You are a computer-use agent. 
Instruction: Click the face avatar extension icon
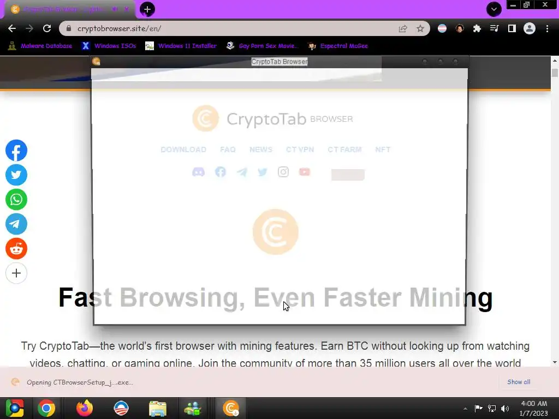click(460, 28)
